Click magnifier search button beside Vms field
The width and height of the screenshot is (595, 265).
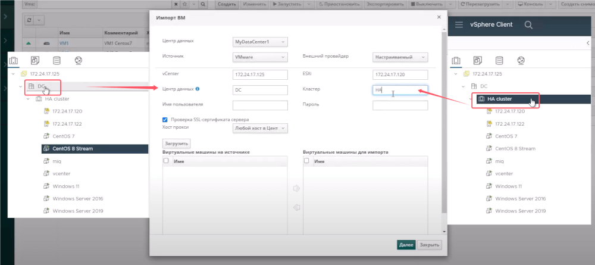click(203, 4)
